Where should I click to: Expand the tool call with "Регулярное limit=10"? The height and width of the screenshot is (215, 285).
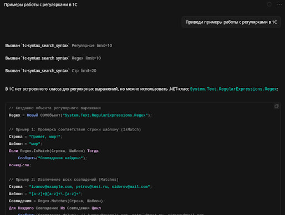[x=59, y=45]
